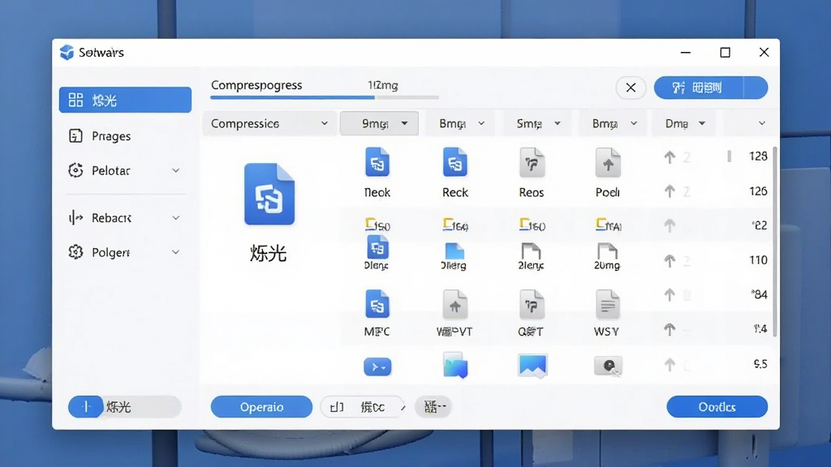
Task: Click the upload arrow in row 9.5
Action: (670, 364)
